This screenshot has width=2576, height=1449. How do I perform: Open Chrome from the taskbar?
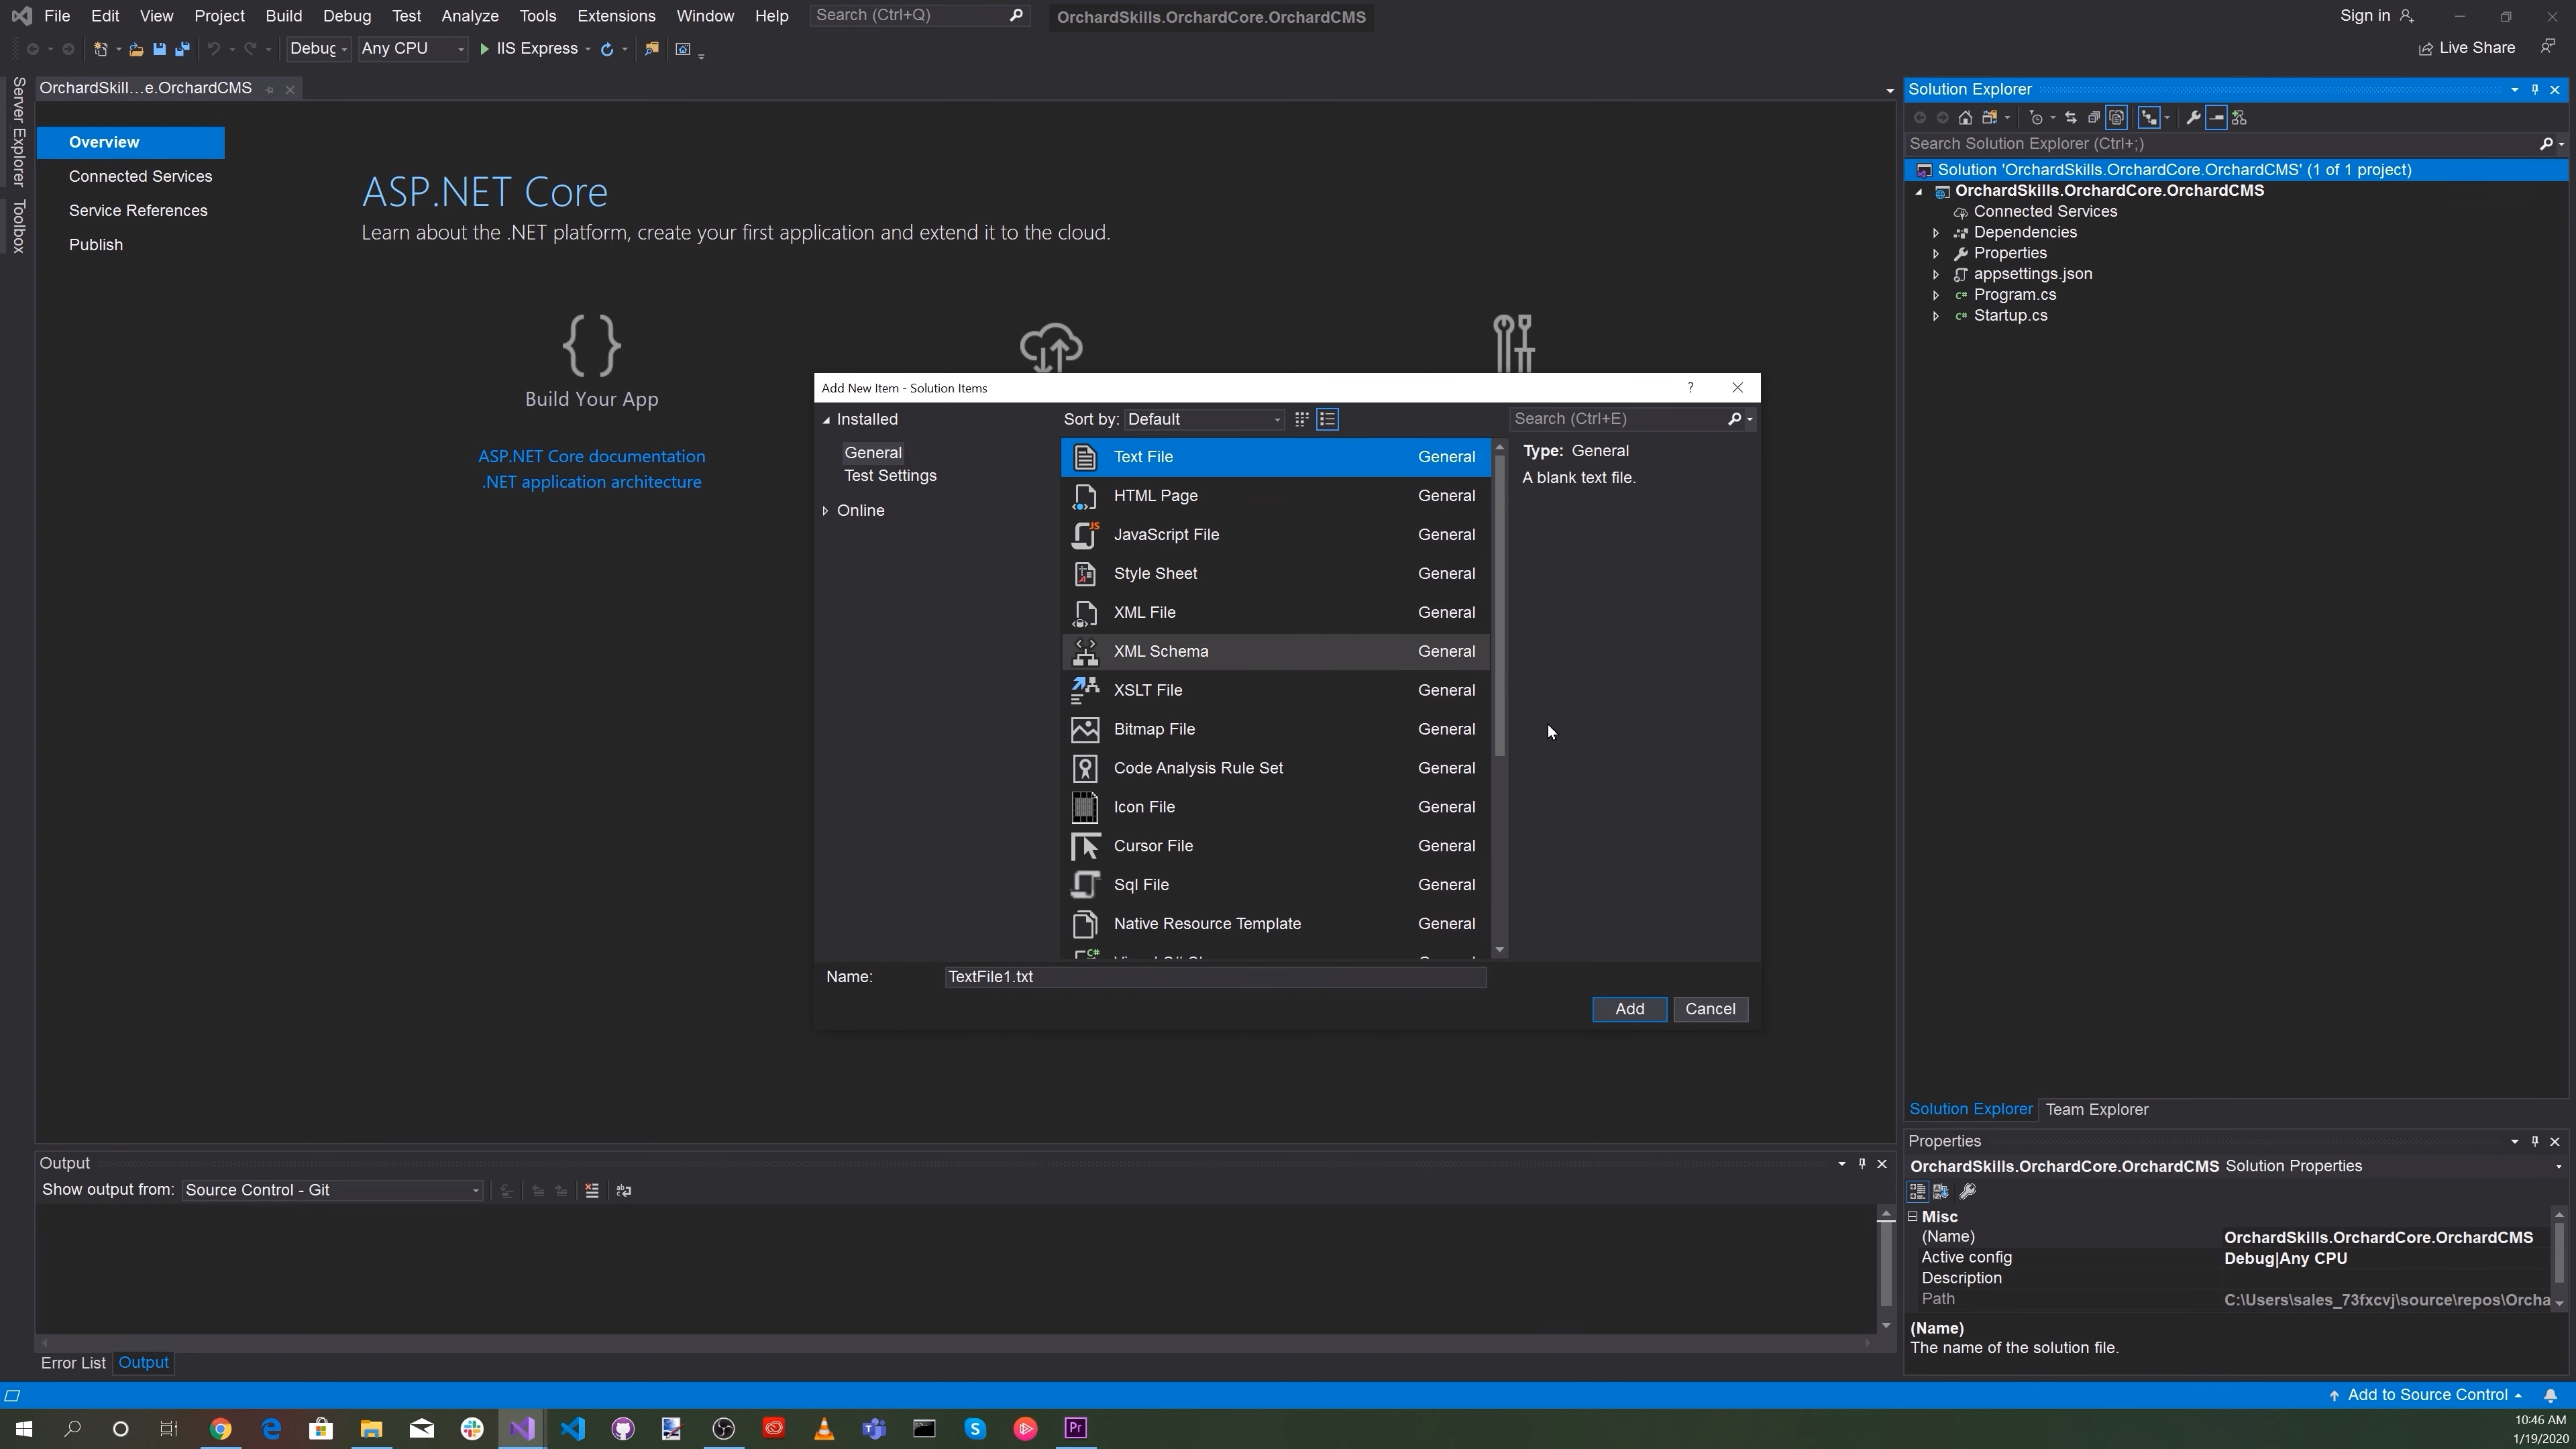tap(220, 1428)
